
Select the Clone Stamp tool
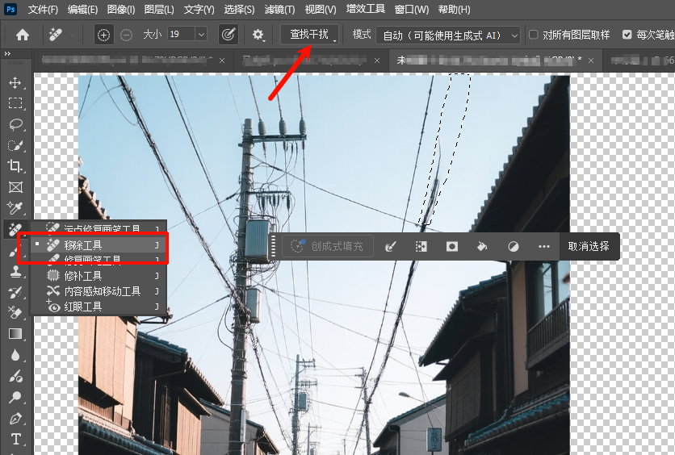[15, 271]
